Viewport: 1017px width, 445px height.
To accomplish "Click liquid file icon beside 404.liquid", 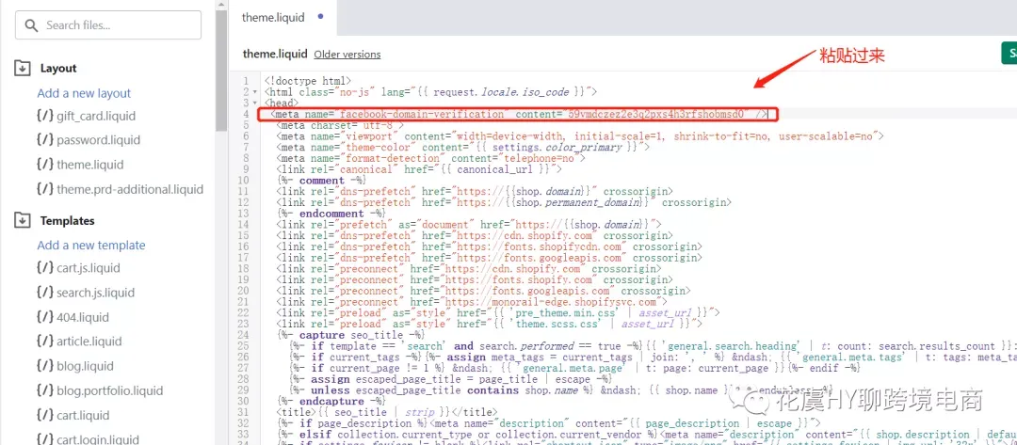I will pyautogui.click(x=45, y=316).
